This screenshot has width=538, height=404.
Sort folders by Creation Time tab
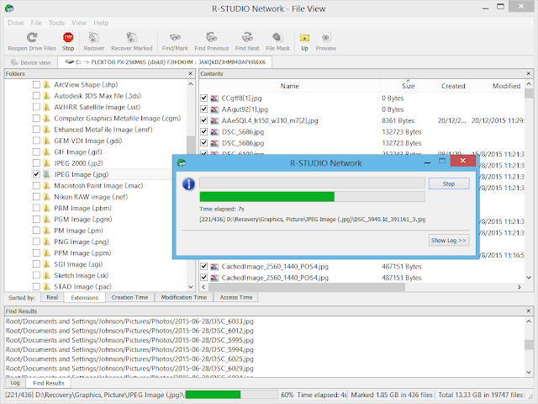pos(129,297)
